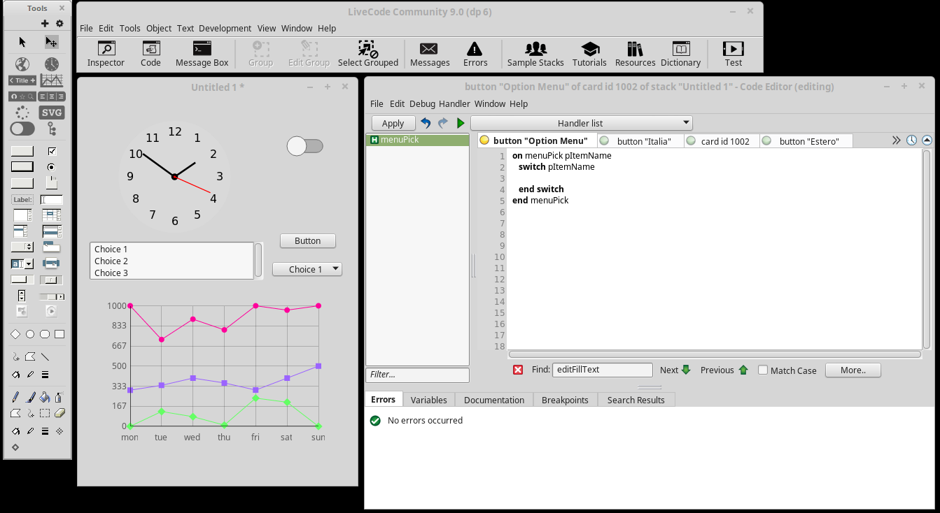This screenshot has width=940, height=513.
Task: Click the Previous find button
Action: (724, 370)
